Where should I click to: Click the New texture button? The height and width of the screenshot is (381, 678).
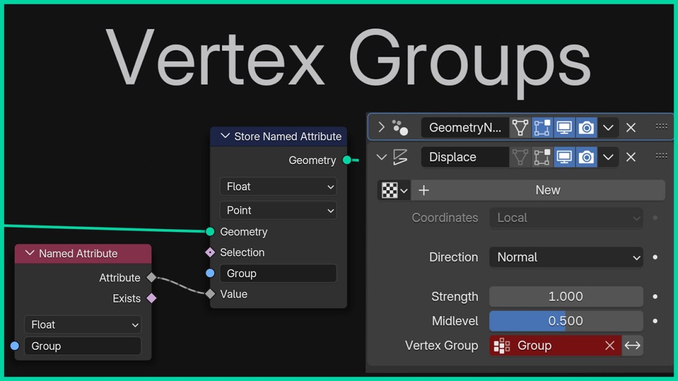click(x=538, y=190)
